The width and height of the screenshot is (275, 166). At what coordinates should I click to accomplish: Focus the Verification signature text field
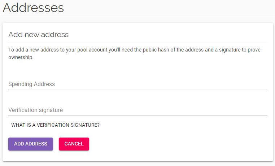[x=137, y=110]
